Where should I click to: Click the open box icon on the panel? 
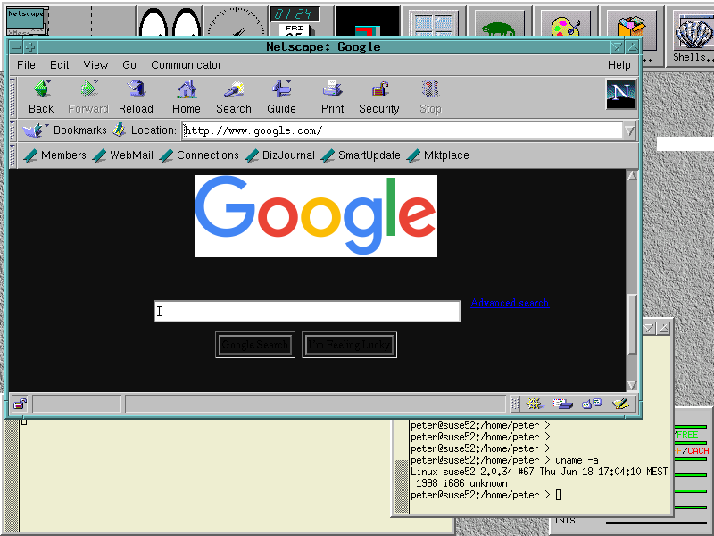(631, 27)
